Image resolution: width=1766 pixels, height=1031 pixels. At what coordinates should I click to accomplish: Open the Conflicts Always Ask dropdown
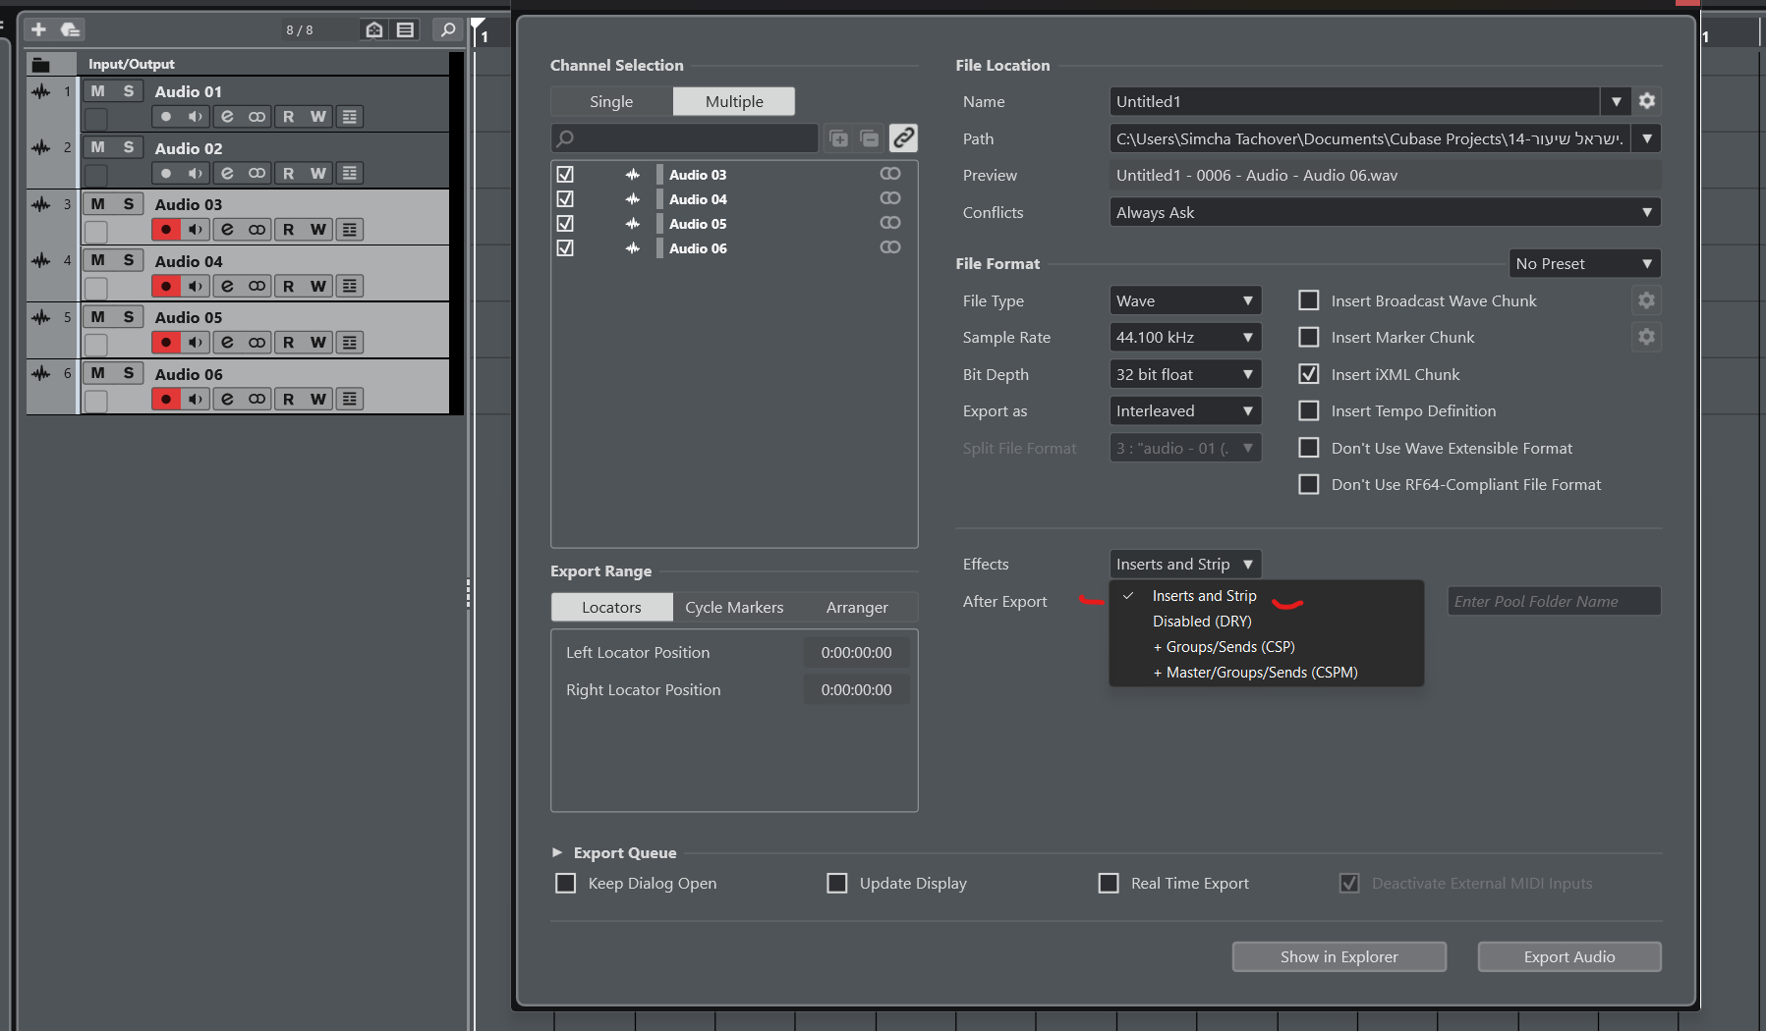point(1385,212)
